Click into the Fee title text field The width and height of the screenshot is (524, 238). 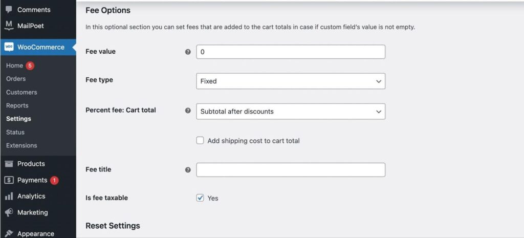[291, 170]
